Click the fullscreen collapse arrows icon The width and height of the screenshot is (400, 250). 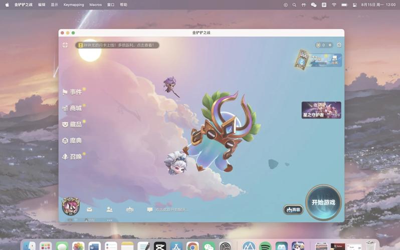pyautogui.click(x=65, y=45)
